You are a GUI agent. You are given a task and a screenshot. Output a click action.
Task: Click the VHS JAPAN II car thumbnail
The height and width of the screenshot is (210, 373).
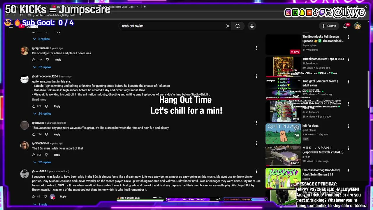click(x=283, y=156)
